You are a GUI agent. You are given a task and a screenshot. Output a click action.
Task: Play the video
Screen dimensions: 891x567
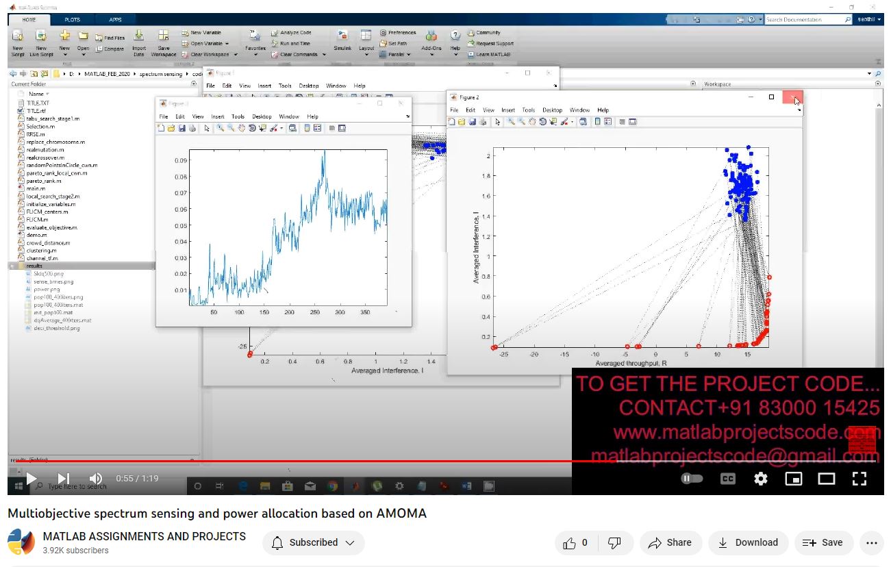point(31,478)
